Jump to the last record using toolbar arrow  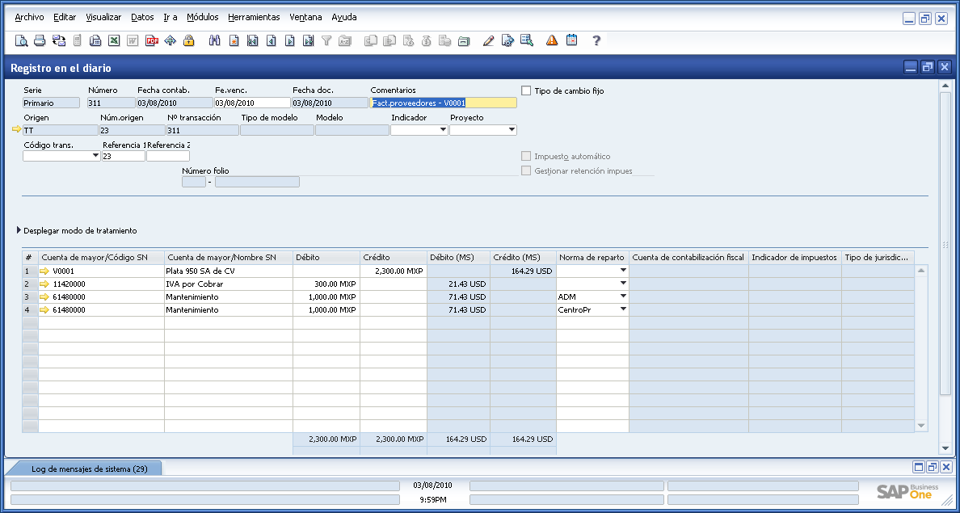pos(308,40)
